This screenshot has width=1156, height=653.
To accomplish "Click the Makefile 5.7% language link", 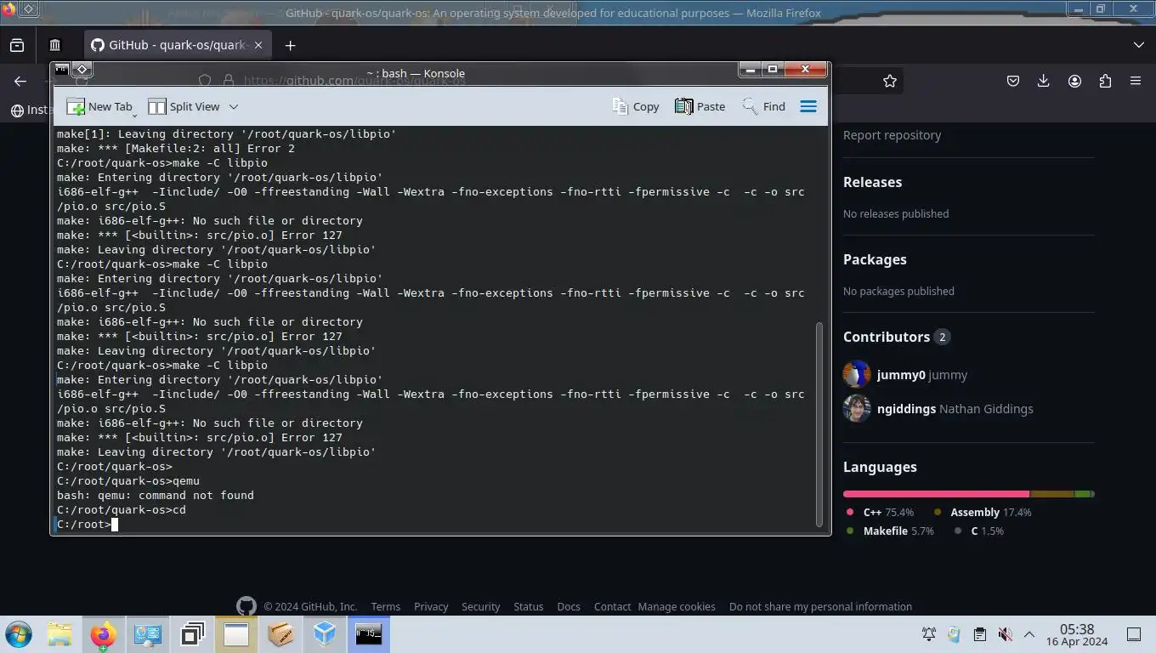I will click(890, 531).
